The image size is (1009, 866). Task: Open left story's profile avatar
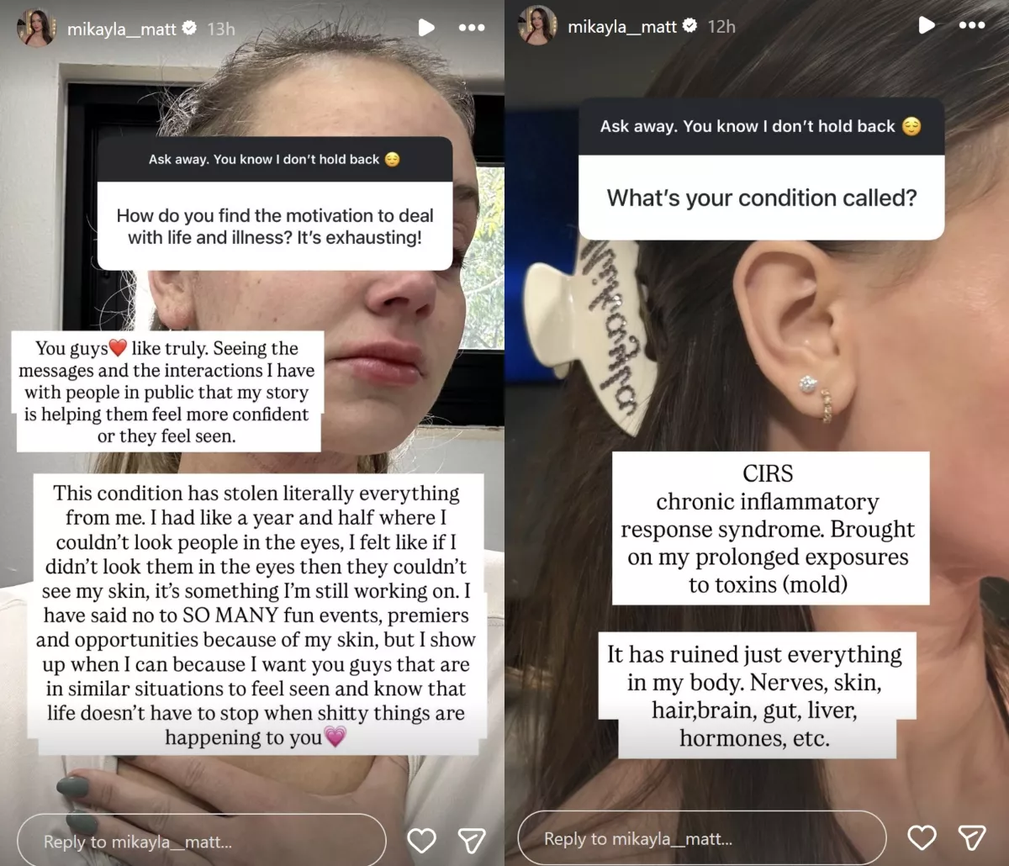tap(36, 28)
